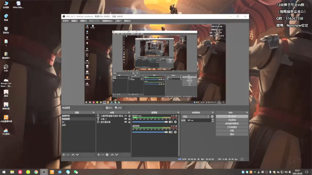Float the Scene Transitions dock using its header icon

click(x=213, y=112)
